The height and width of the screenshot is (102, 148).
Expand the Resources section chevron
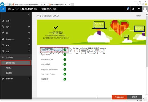point(29,39)
